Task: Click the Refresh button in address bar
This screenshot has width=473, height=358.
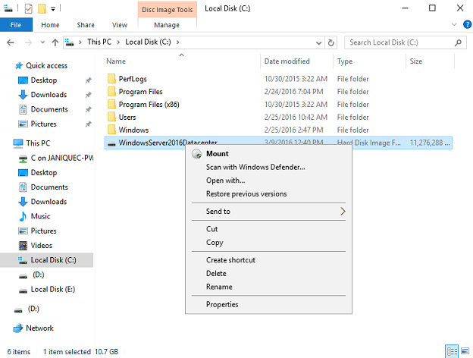Action: click(331, 42)
